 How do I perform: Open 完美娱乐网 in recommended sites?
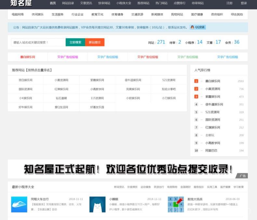pos(133,89)
